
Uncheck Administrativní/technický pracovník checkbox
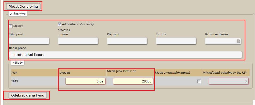pyautogui.click(x=59, y=24)
